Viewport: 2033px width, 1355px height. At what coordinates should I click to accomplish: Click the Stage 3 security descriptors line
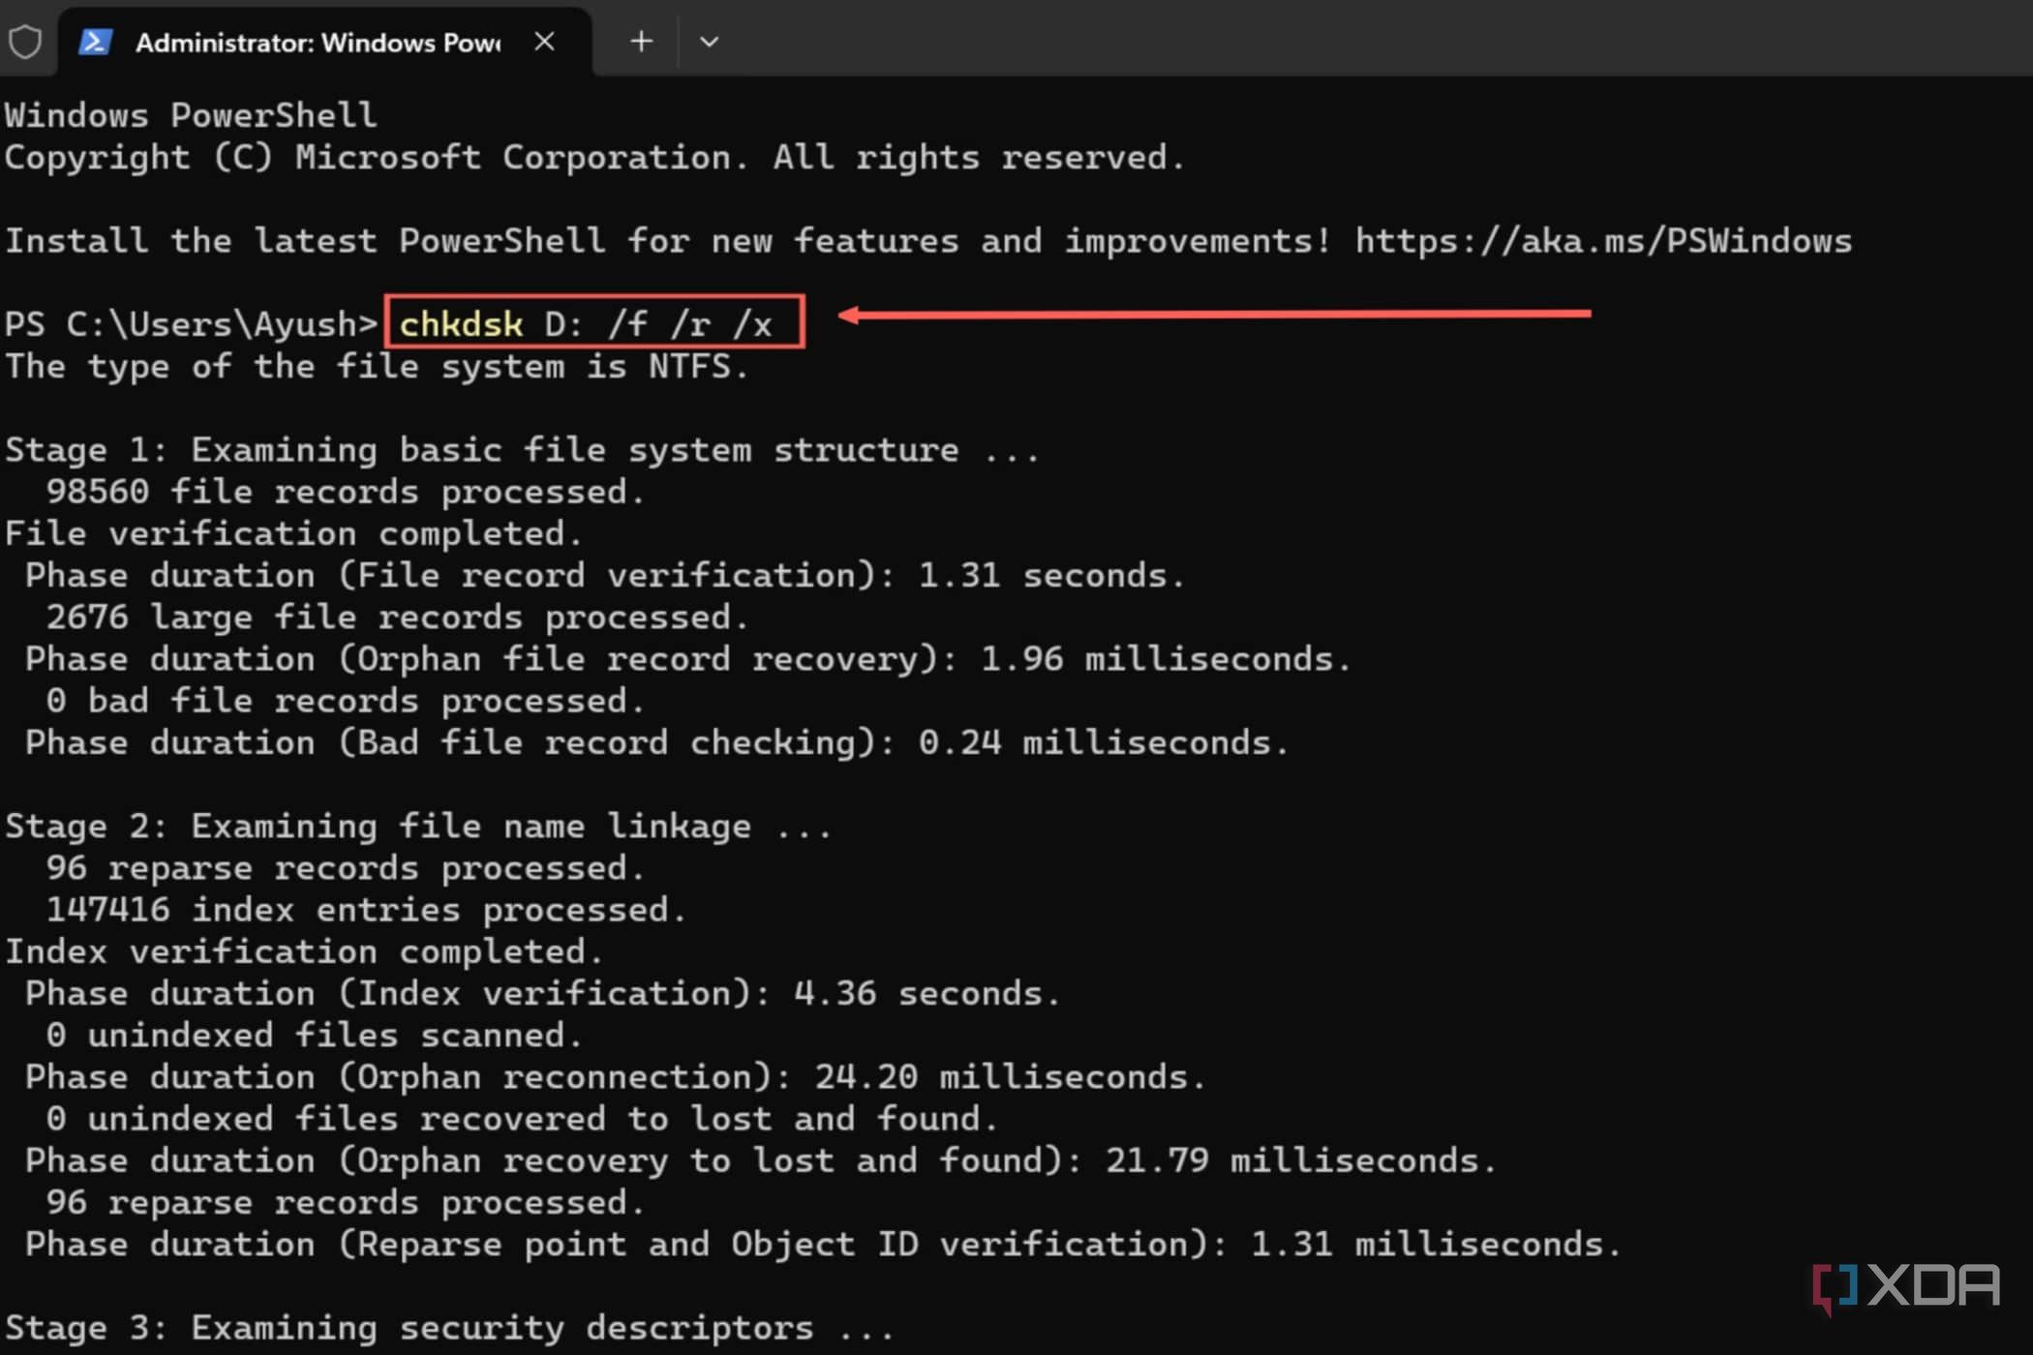[449, 1328]
